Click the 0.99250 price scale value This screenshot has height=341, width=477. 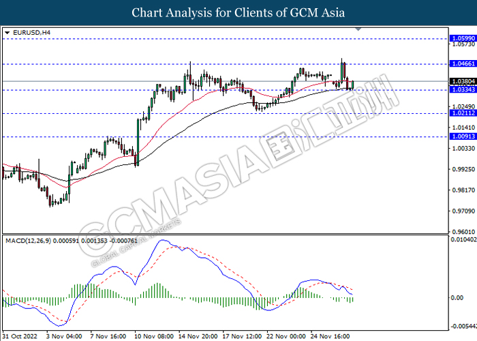tap(463, 169)
